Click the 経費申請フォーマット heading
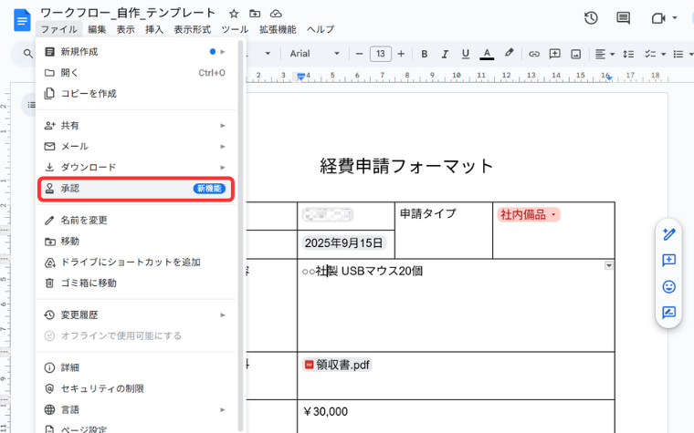The image size is (694, 433). coord(406,166)
